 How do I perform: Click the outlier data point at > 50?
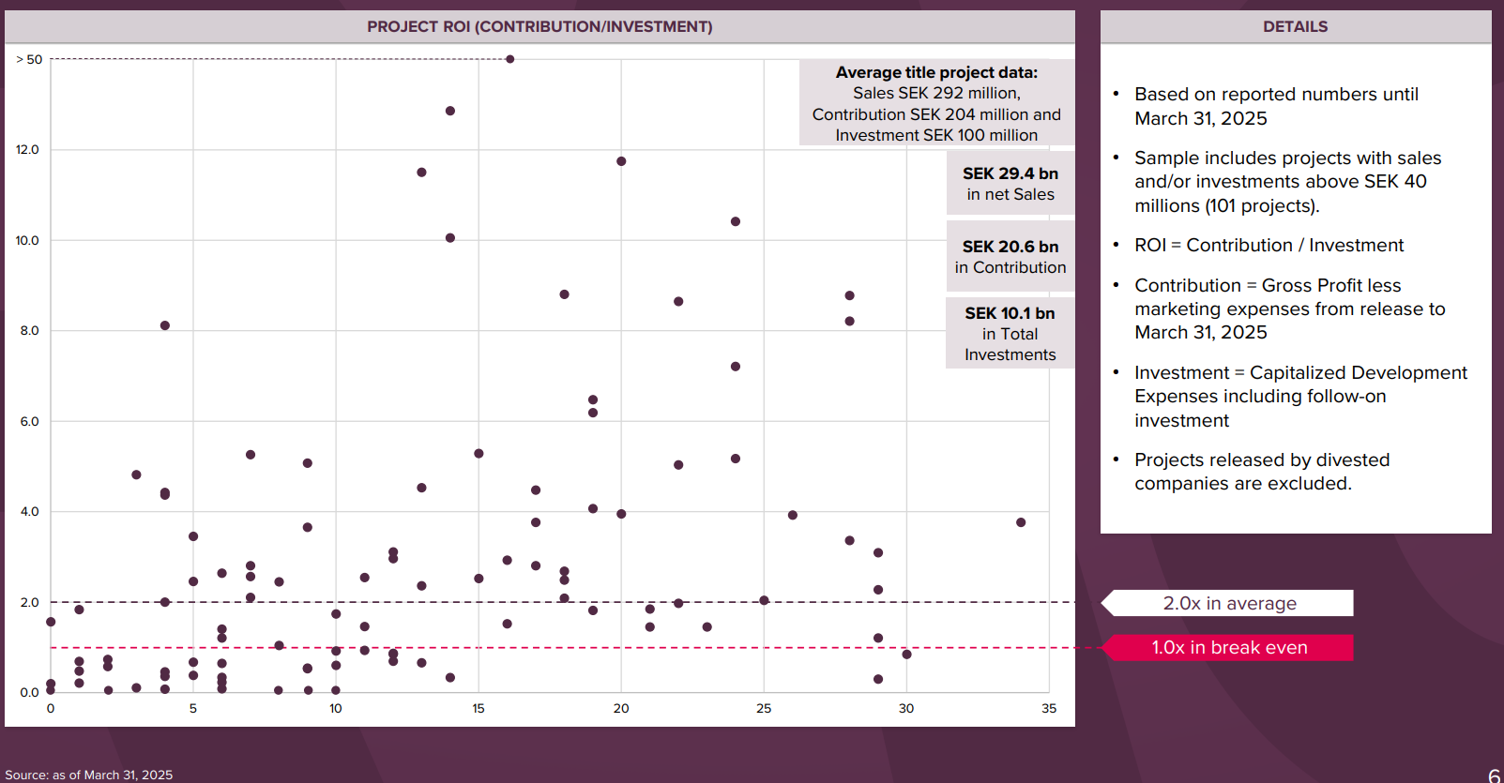point(509,59)
